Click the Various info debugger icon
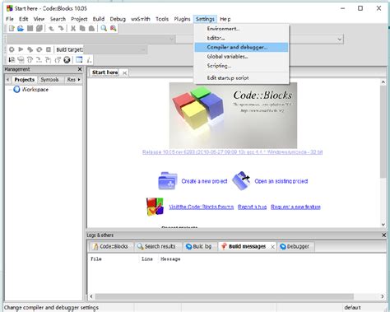The height and width of the screenshot is (312, 390). point(89,59)
